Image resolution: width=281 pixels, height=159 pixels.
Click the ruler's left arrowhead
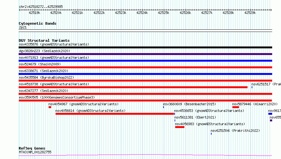pos(20,10)
